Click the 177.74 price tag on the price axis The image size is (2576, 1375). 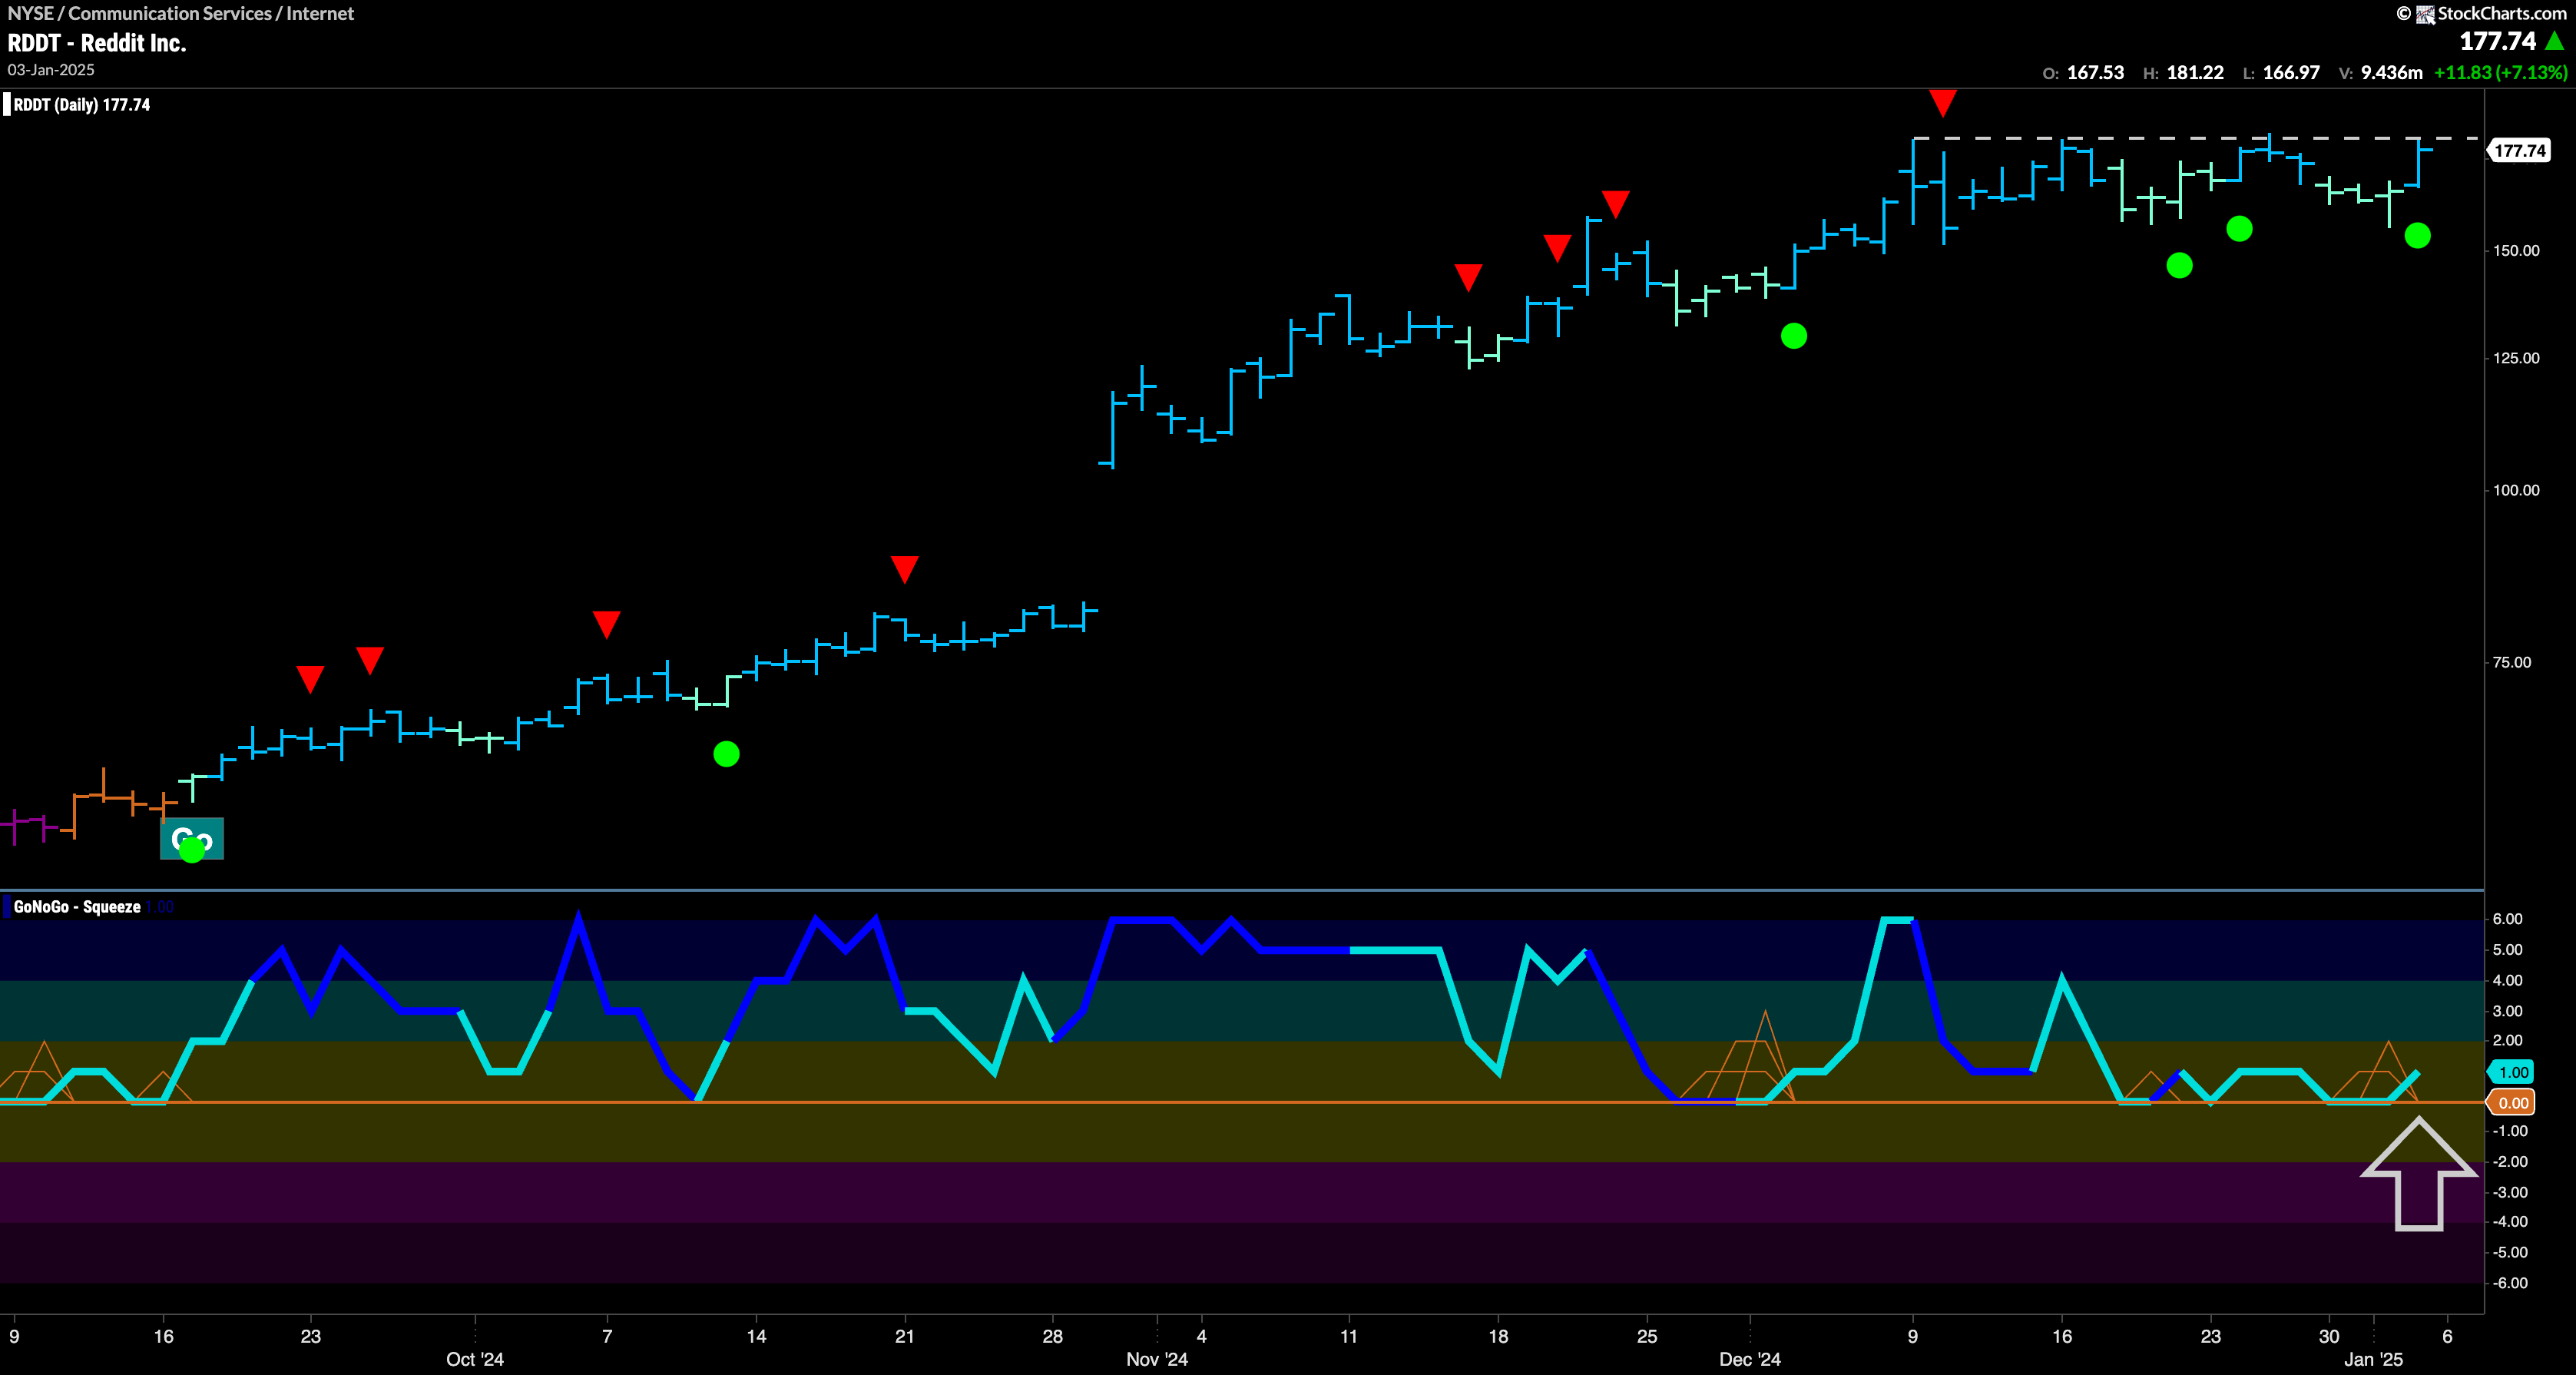tap(2519, 151)
